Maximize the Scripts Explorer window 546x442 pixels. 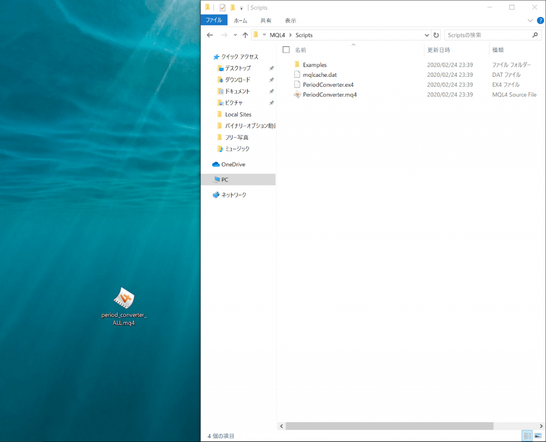pos(512,7)
